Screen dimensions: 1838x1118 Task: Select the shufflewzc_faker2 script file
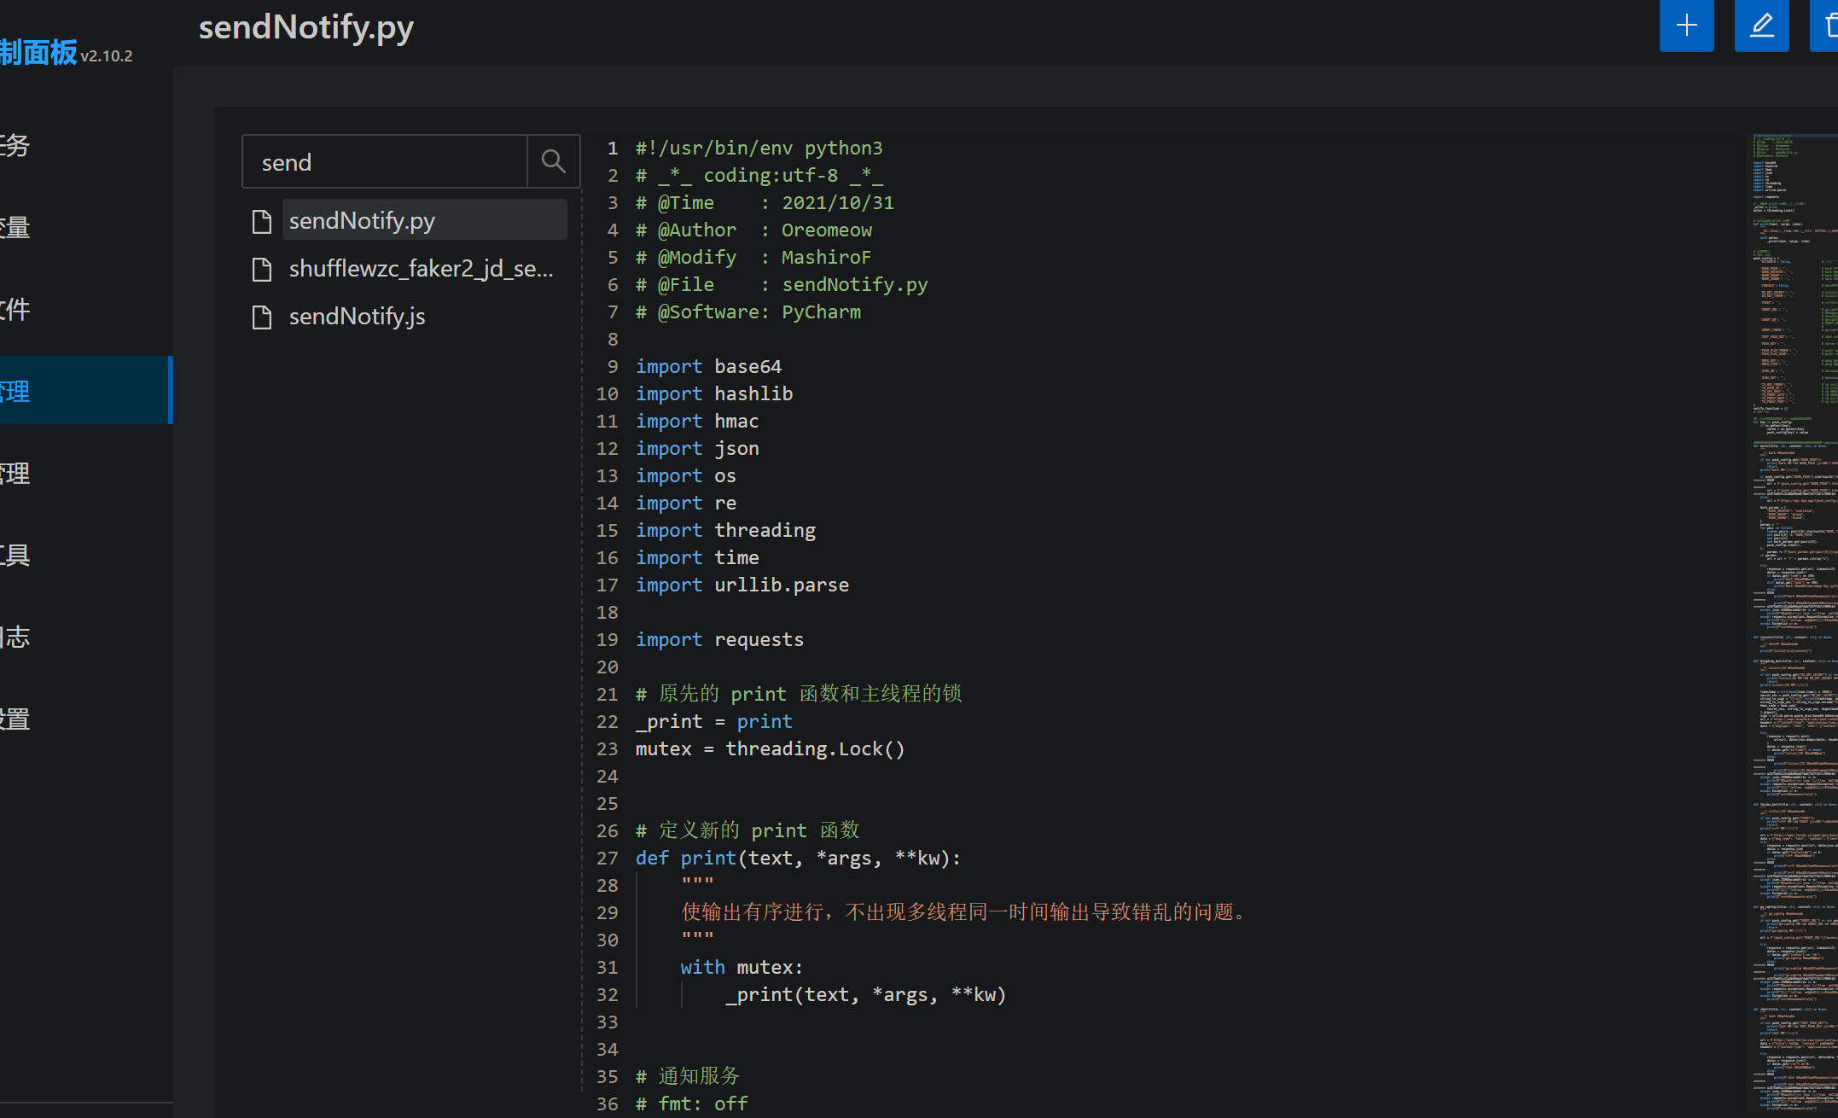coord(422,268)
